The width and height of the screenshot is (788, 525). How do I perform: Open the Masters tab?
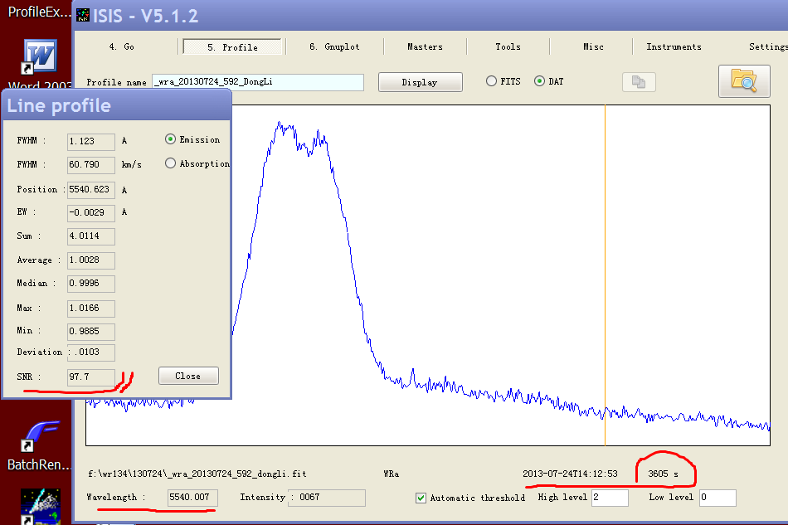click(x=425, y=46)
